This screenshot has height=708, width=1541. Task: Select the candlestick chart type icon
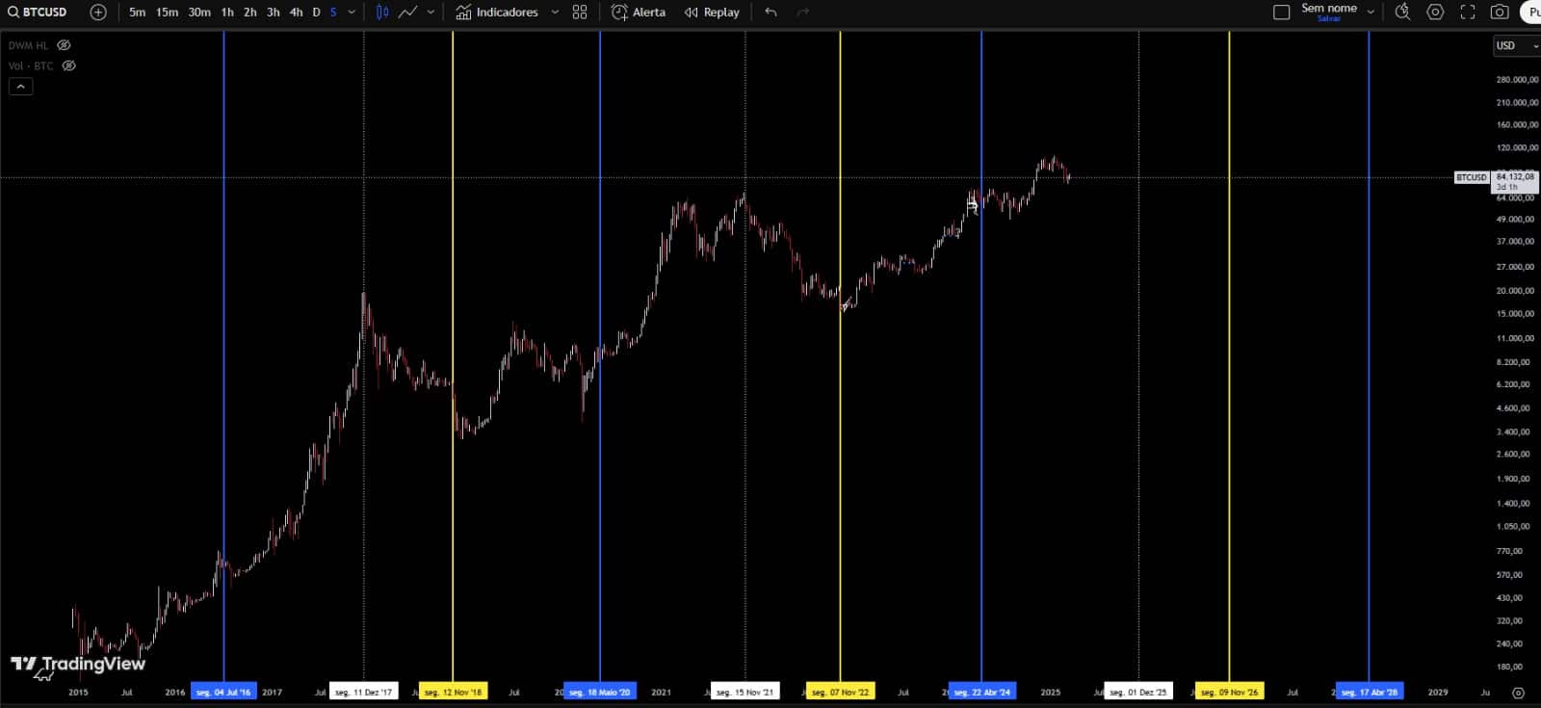(382, 13)
